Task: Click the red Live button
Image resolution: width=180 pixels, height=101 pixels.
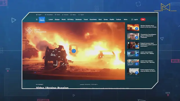Action: [143, 20]
